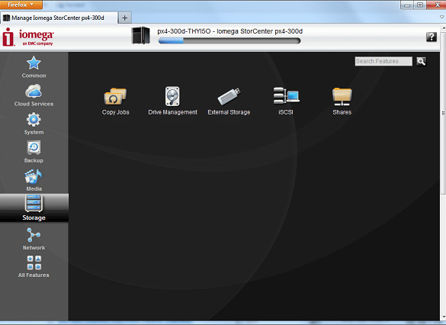Image resolution: width=446 pixels, height=325 pixels.
Task: Click the magnifier search button
Action: [422, 61]
